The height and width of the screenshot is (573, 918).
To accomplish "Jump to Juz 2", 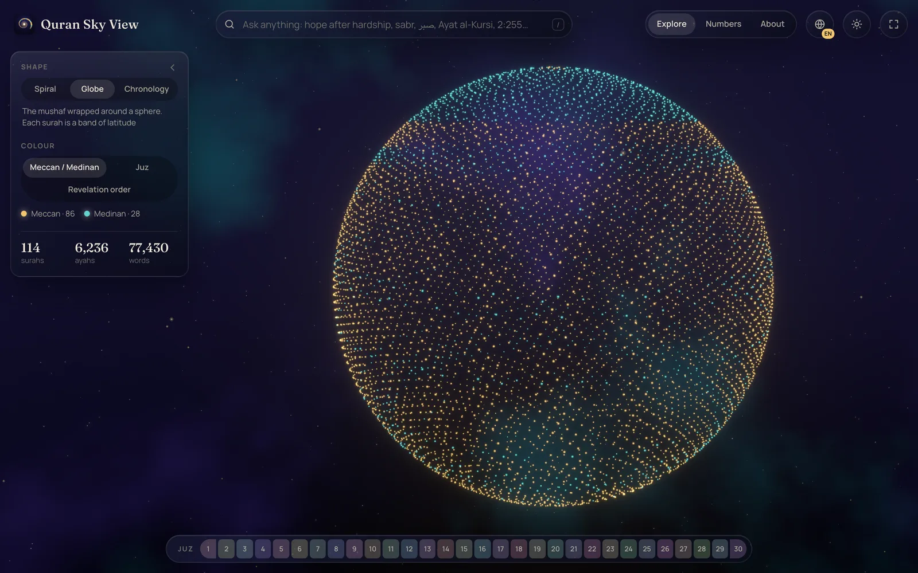I will coord(226,549).
